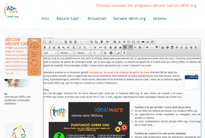Insert a Flash object icon
This screenshot has height=138, width=205.
(167, 48)
